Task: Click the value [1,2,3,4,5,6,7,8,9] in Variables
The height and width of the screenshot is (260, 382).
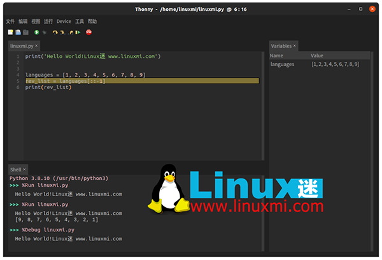Action: click(x=336, y=64)
